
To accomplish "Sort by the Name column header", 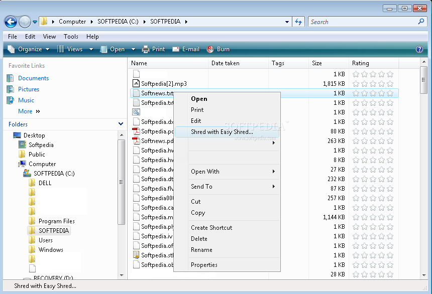I will pyautogui.click(x=168, y=63).
